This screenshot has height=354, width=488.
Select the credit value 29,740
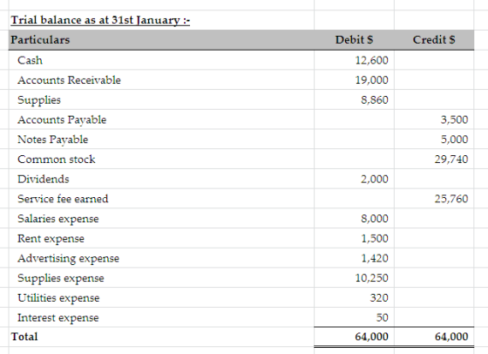(451, 160)
